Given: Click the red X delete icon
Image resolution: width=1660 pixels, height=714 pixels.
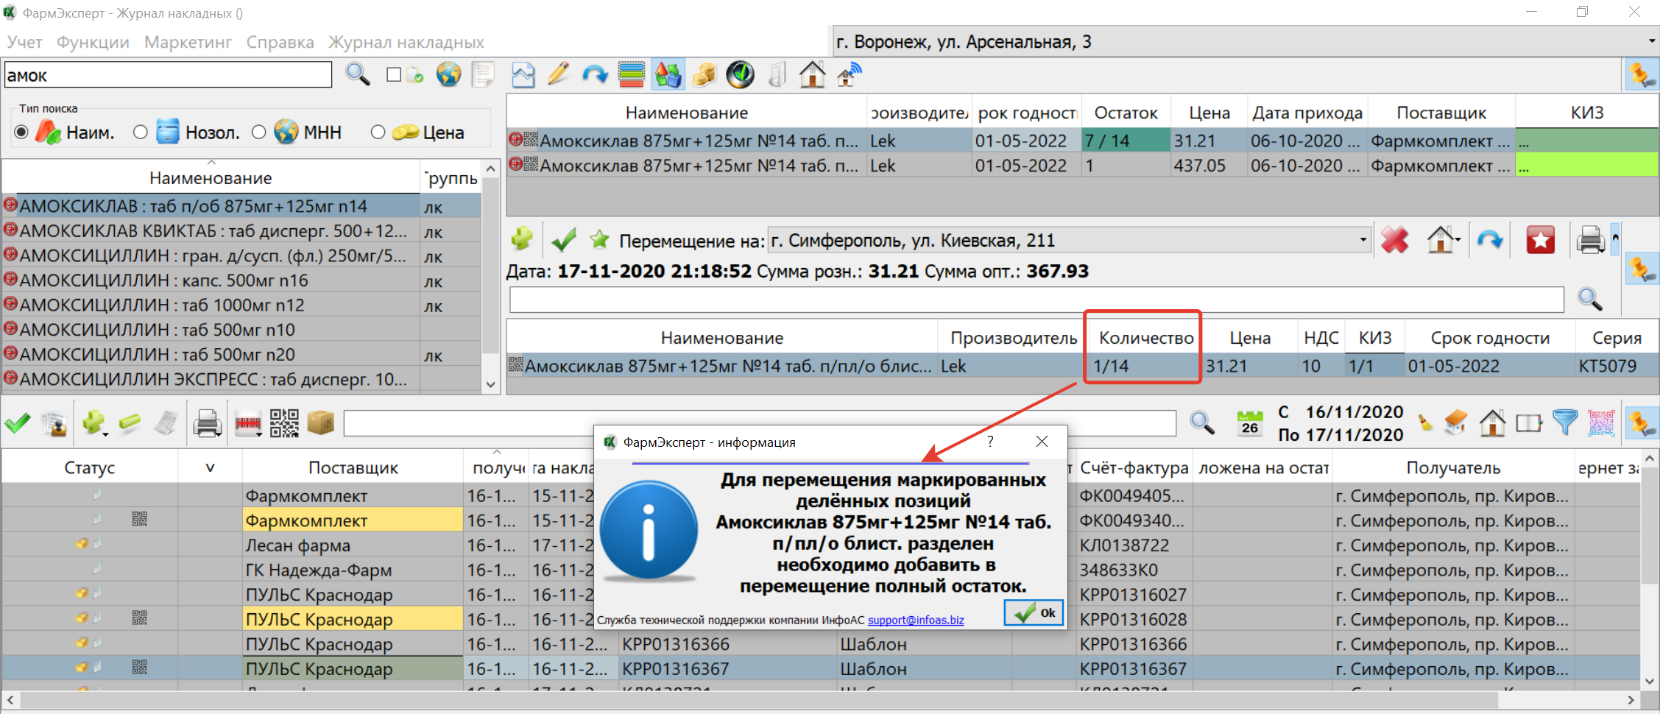Looking at the screenshot, I should [x=1394, y=240].
